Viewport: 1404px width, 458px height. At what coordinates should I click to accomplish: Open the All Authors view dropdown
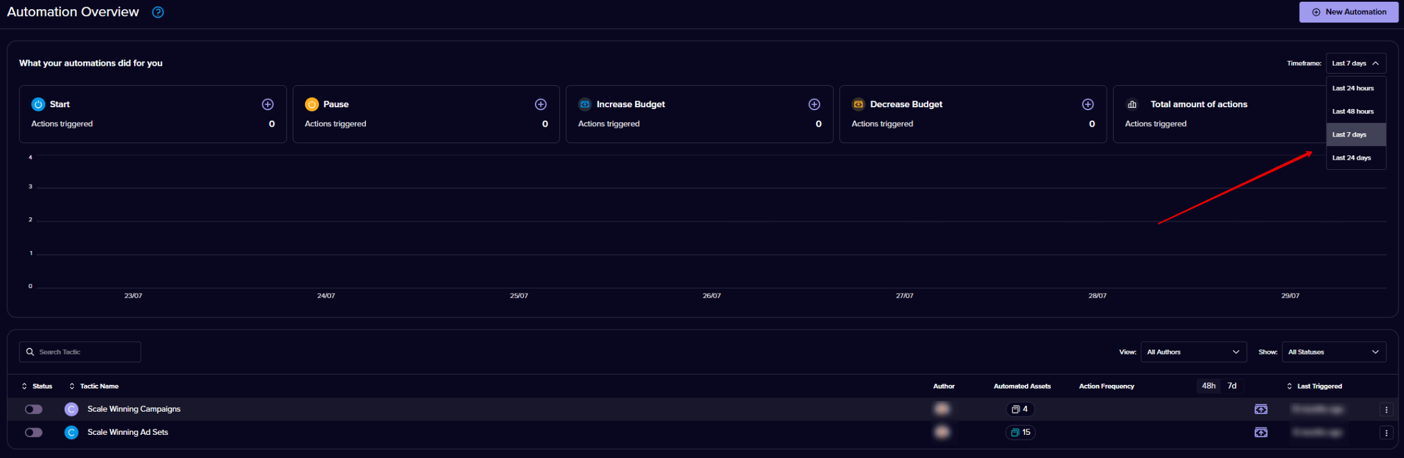[x=1194, y=352]
